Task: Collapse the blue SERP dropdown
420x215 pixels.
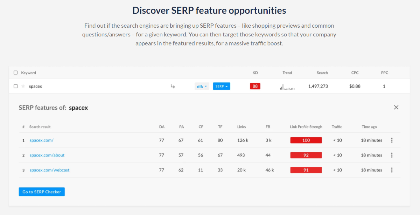Action: (x=222, y=86)
